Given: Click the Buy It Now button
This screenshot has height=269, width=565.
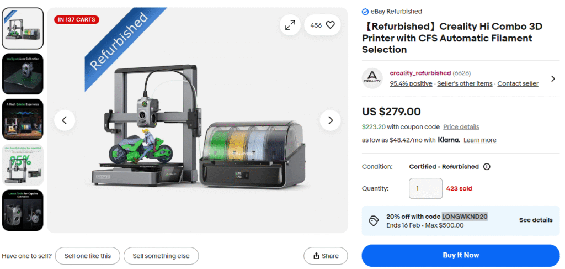Looking at the screenshot, I should [460, 255].
